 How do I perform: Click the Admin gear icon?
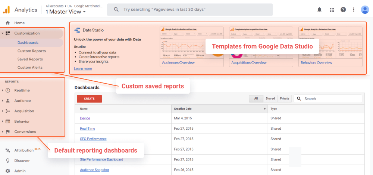click(8, 171)
